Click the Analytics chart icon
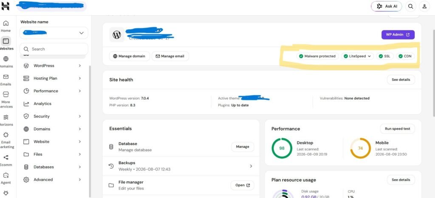 click(x=26, y=104)
